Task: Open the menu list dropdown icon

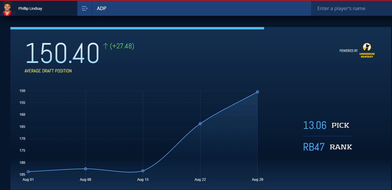Action: point(84,8)
